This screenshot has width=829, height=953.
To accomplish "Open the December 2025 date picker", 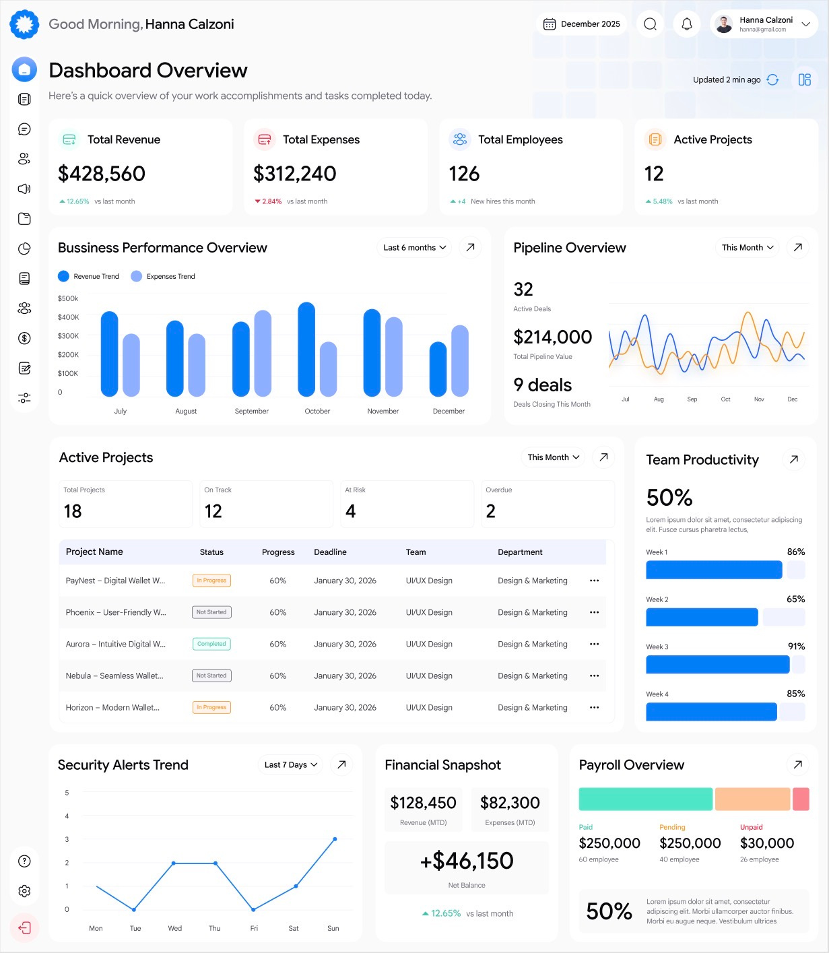I will [x=581, y=24].
